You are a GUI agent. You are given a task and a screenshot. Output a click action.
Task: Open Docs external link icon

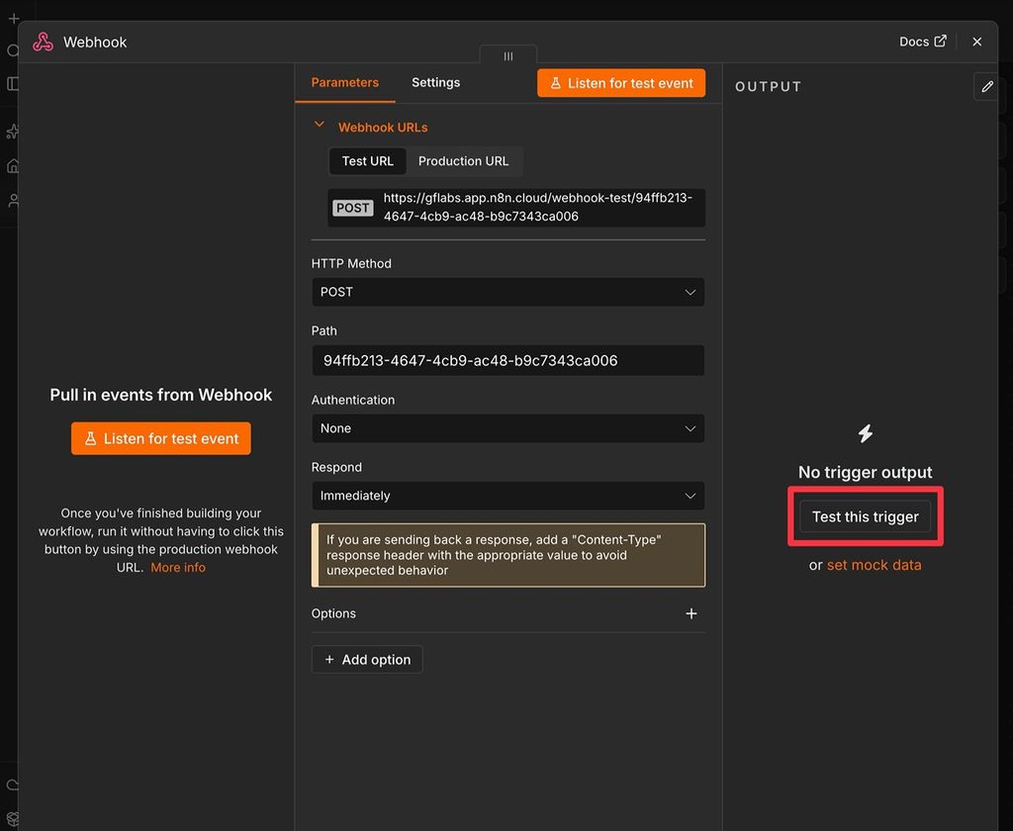coord(941,41)
